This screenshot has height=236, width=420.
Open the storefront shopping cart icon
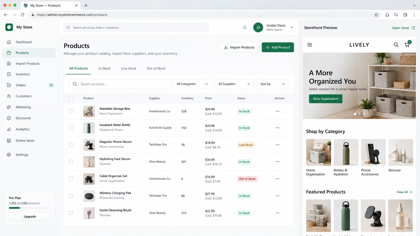pos(407,44)
